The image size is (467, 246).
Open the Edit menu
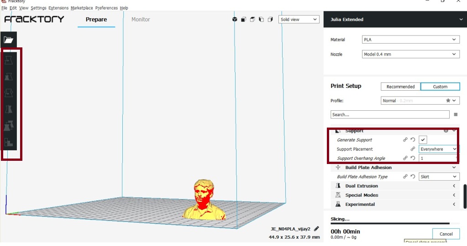tap(13, 8)
